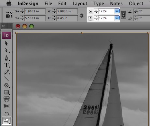Viewport: 150px width, 126px height.
Task: Open the Object menu
Action: click(x=136, y=4)
